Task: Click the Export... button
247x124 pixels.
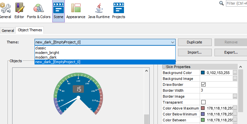Action: 231,52
